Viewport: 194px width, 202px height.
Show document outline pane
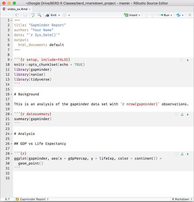pyautogui.click(x=190, y=15)
